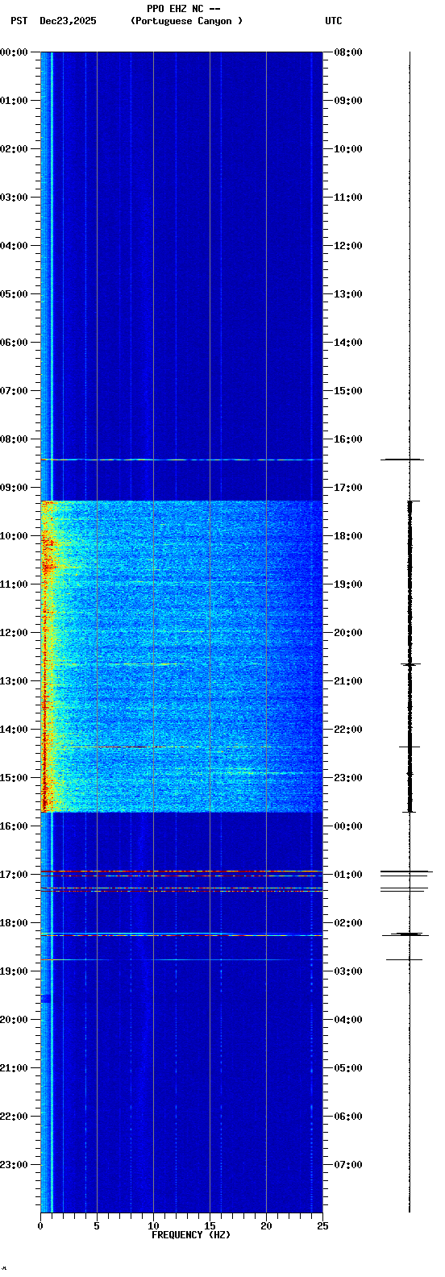Click 20:00 on the UTC time axis
The width and height of the screenshot is (445, 1277).
click(348, 633)
